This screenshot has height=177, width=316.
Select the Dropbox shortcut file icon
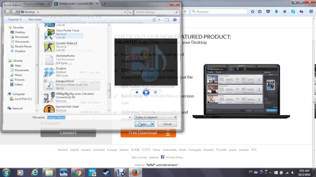[49, 72]
